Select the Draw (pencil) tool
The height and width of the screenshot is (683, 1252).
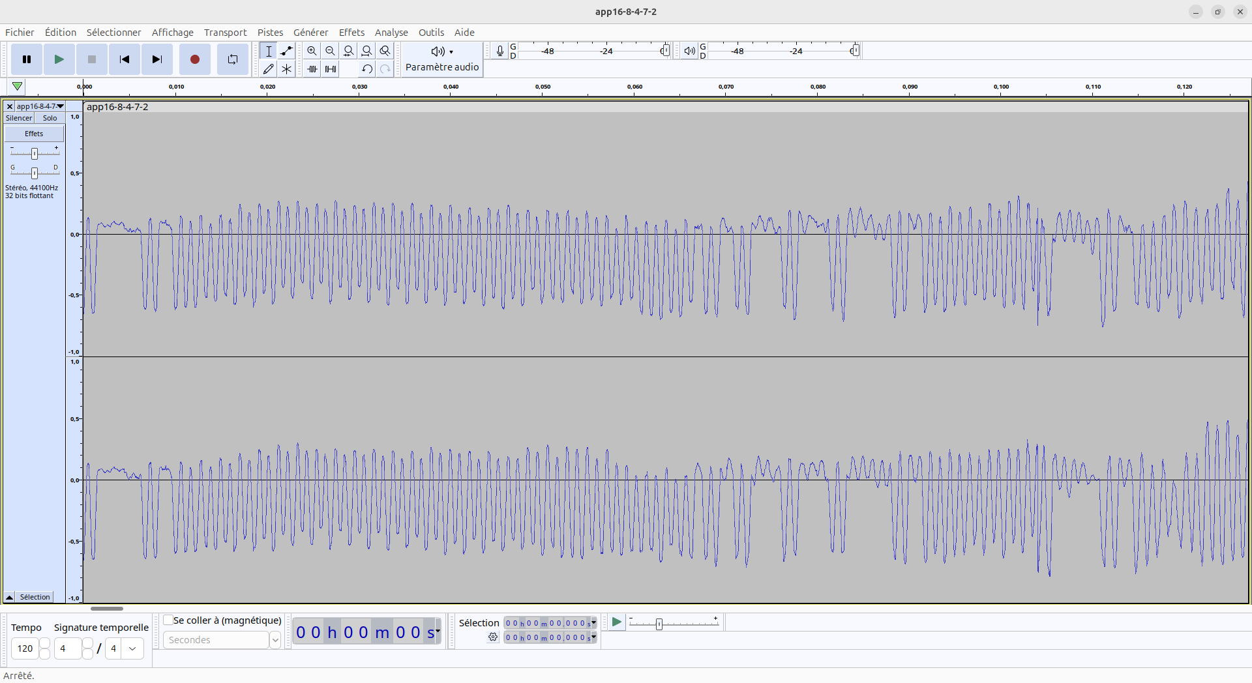pos(269,69)
